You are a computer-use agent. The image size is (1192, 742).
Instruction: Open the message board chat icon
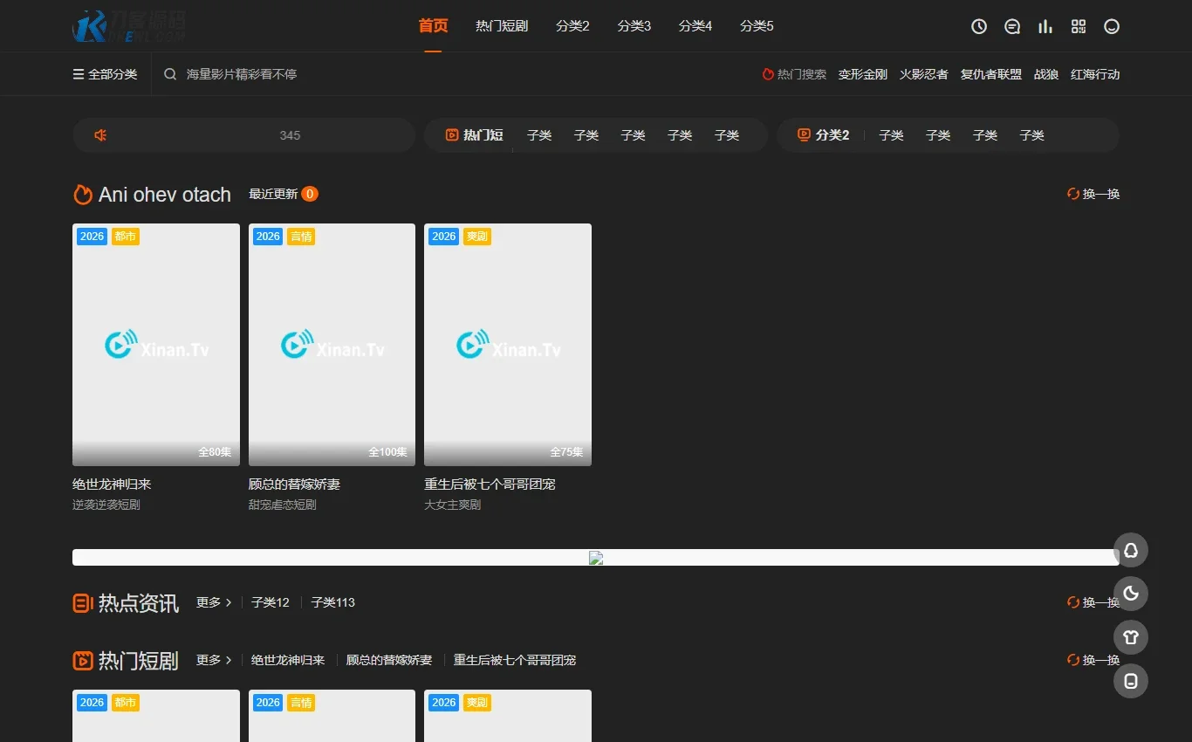1012,26
